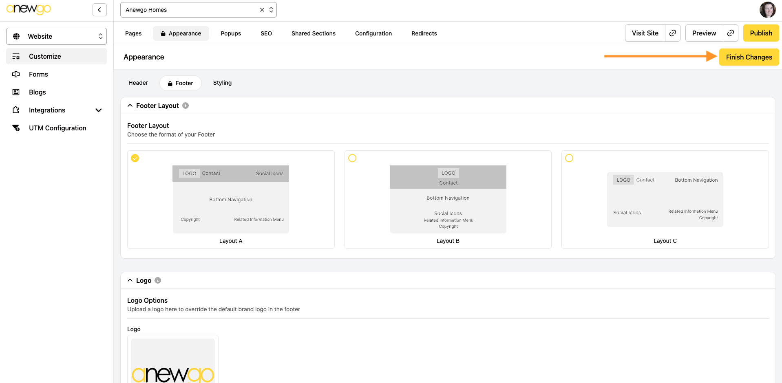
Task: Open the Website section dropdown
Action: [x=56, y=36]
